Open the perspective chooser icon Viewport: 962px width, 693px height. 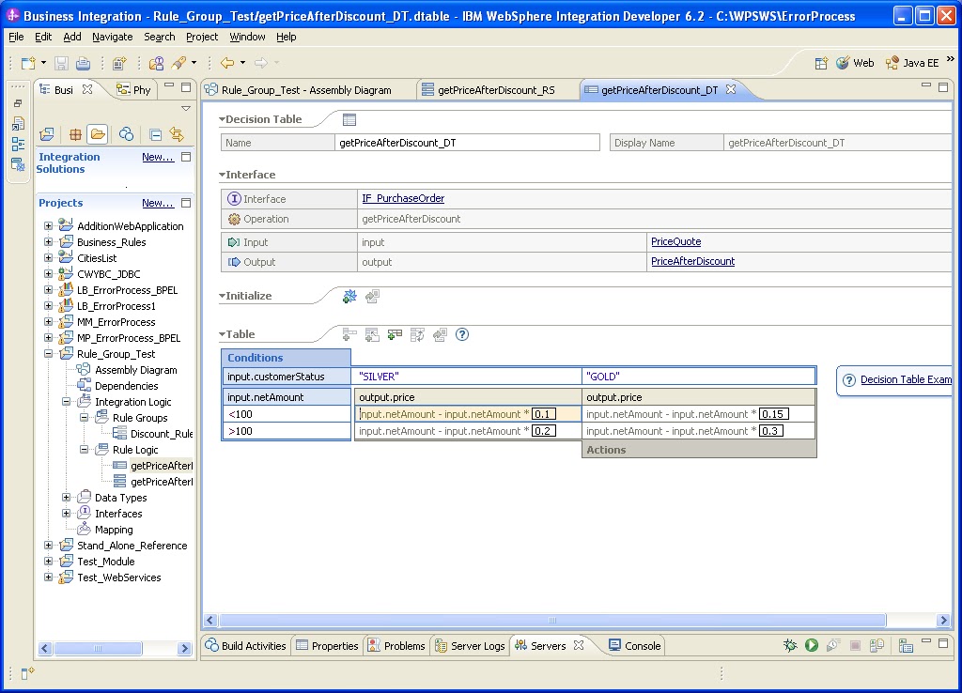click(821, 63)
